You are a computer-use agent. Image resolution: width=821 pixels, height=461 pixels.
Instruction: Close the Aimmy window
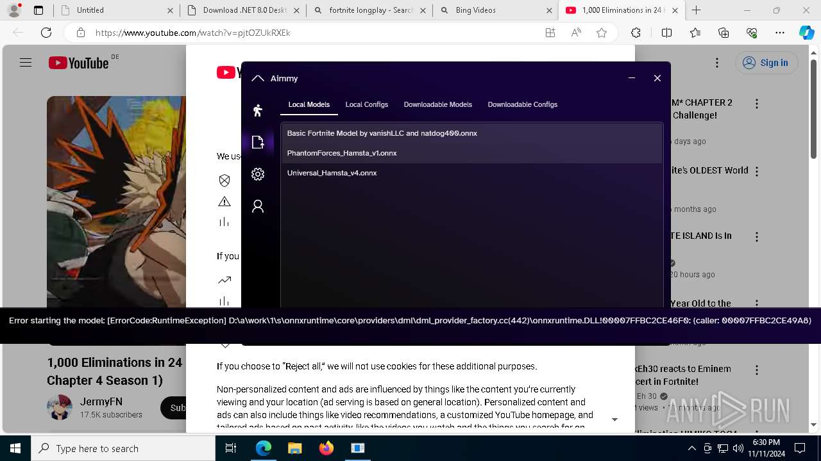click(x=657, y=78)
